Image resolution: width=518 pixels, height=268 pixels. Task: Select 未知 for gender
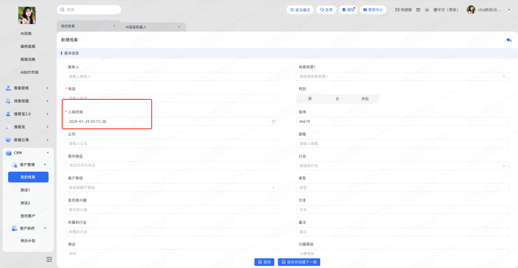pyautogui.click(x=365, y=99)
